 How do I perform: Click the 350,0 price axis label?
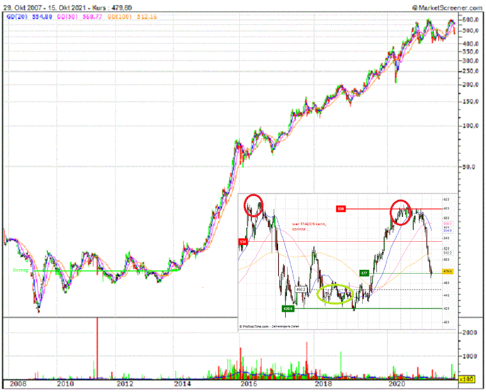click(x=470, y=52)
